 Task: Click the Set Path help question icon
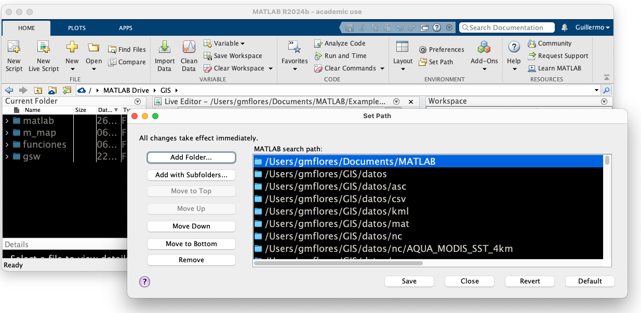[145, 281]
